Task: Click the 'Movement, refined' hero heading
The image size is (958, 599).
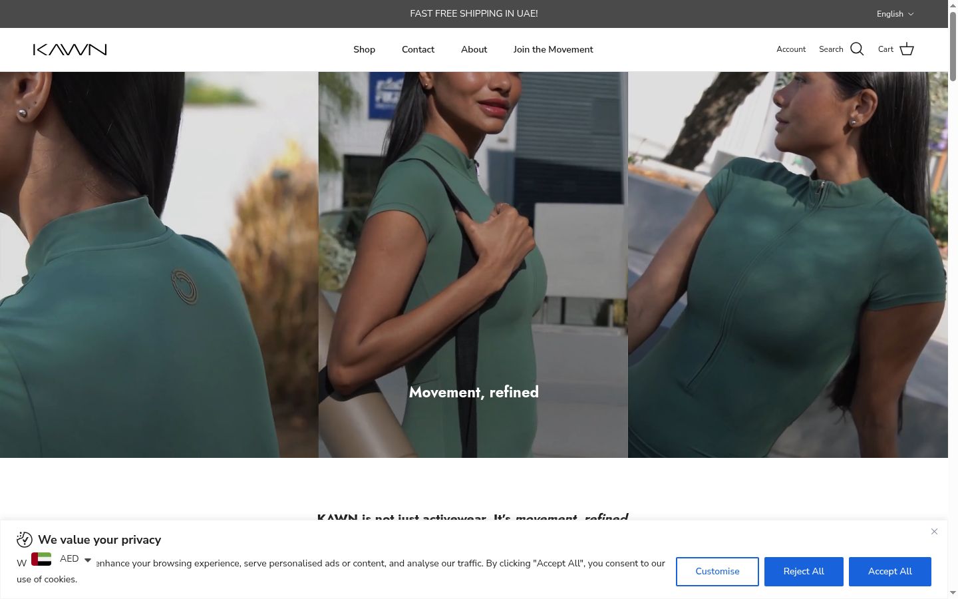Action: click(x=474, y=392)
